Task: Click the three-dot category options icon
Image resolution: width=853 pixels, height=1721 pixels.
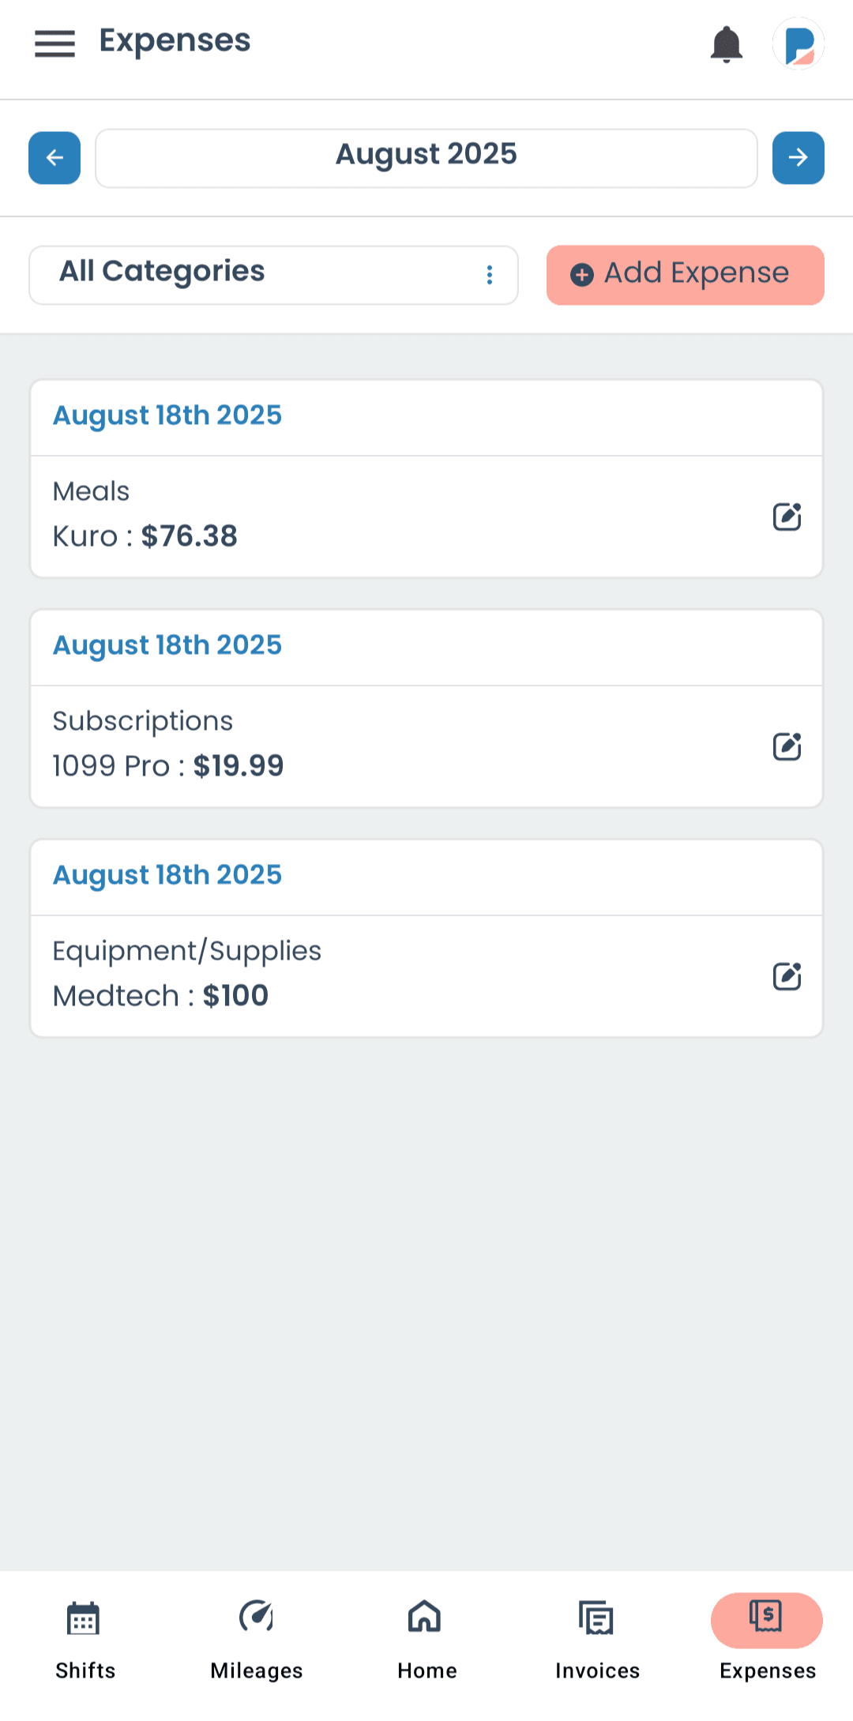Action: [490, 274]
